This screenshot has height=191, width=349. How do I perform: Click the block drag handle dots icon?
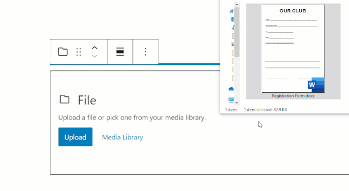[x=79, y=52]
